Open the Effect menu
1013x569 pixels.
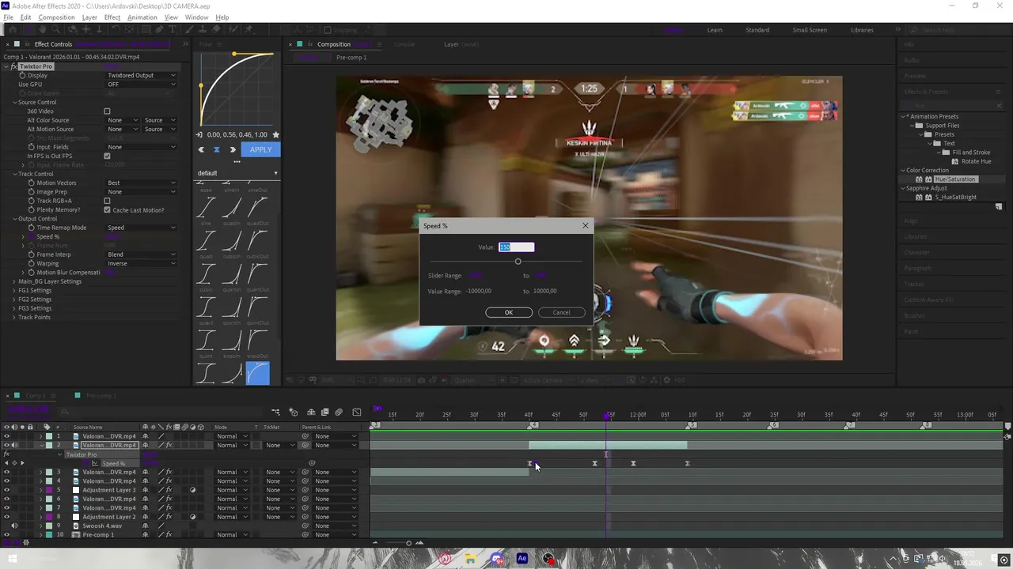tap(112, 17)
